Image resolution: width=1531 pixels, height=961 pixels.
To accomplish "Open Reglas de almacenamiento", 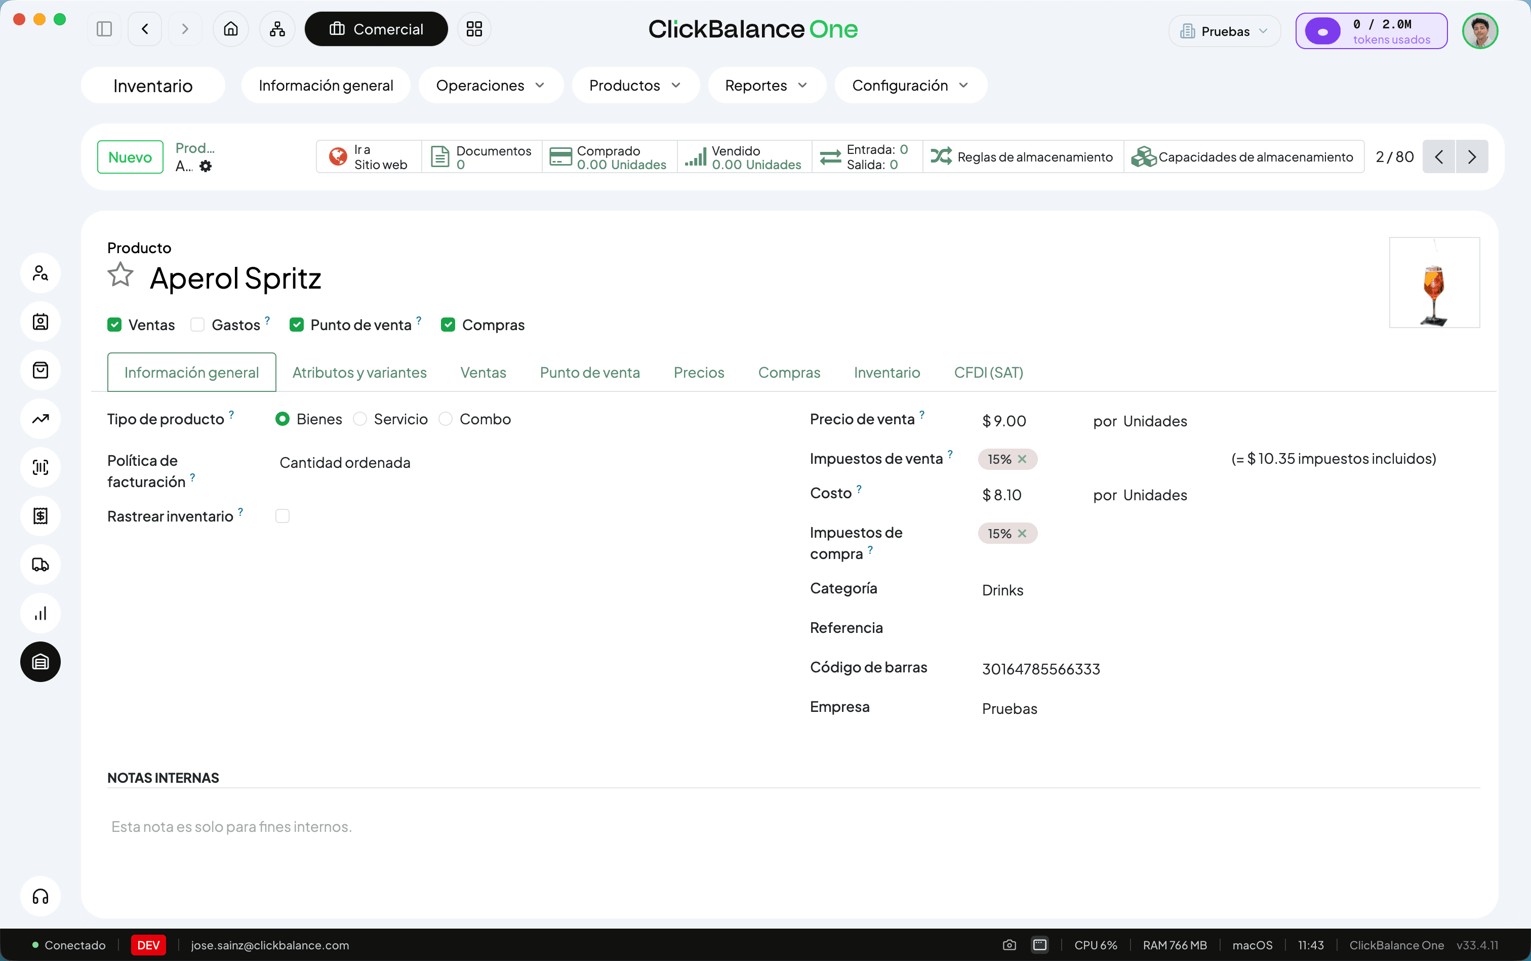I will (1023, 157).
